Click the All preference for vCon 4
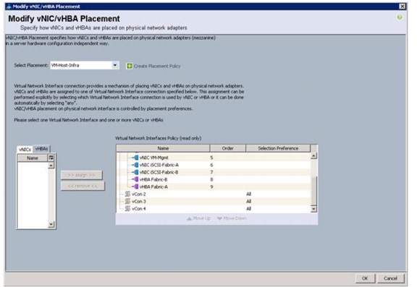The height and width of the screenshot is (287, 417). pos(248,209)
